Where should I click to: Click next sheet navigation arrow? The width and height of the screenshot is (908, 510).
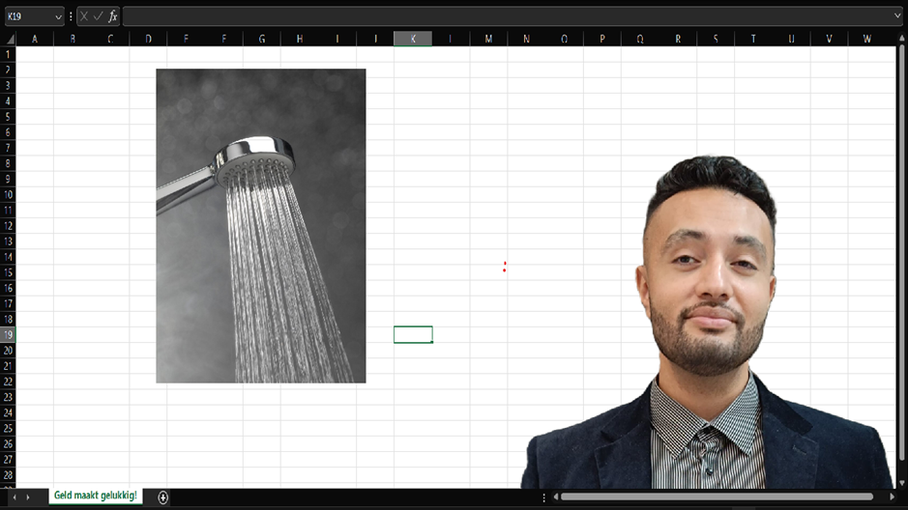27,496
